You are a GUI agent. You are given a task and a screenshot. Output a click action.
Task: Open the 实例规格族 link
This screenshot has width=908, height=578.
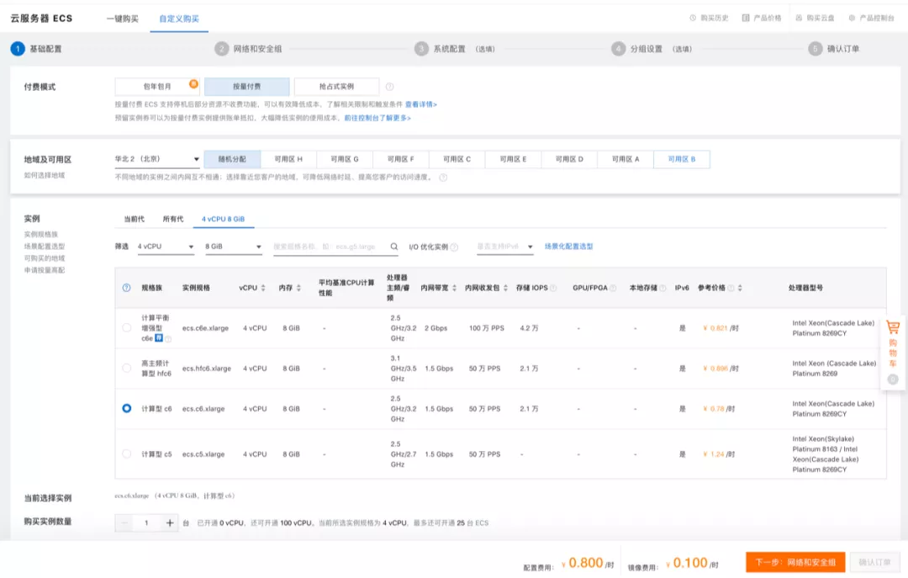41,234
